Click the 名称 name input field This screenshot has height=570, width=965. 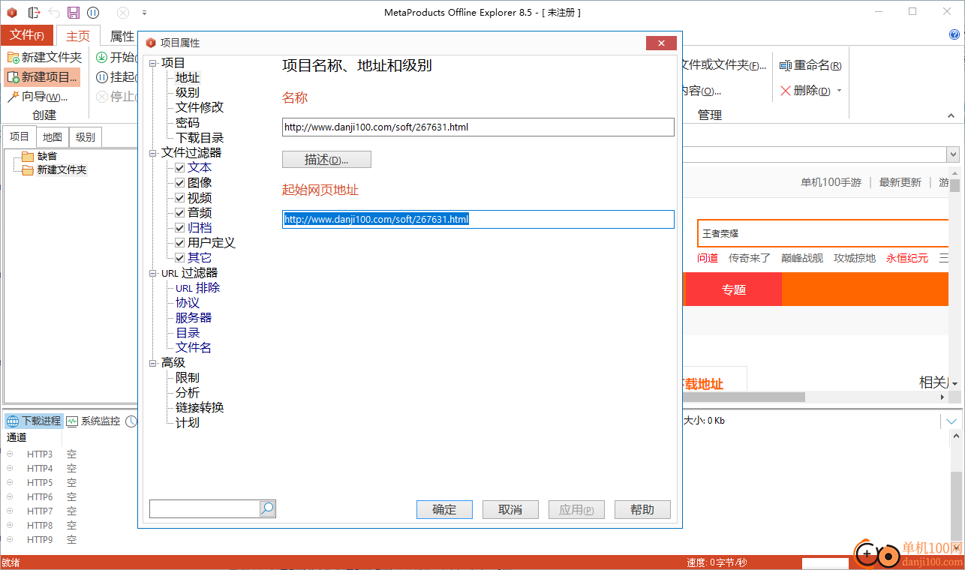point(478,127)
